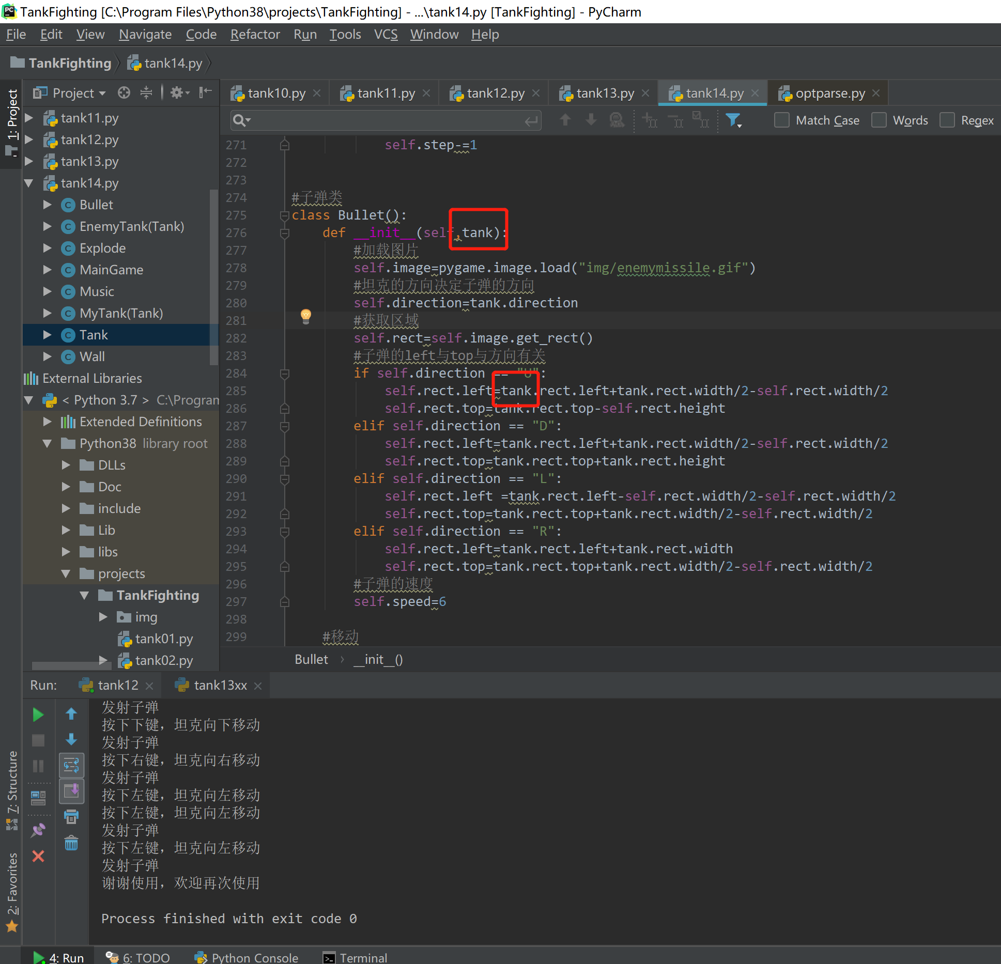Select all occurrences in search bar
Viewport: 1001px width, 964px height.
click(701, 120)
